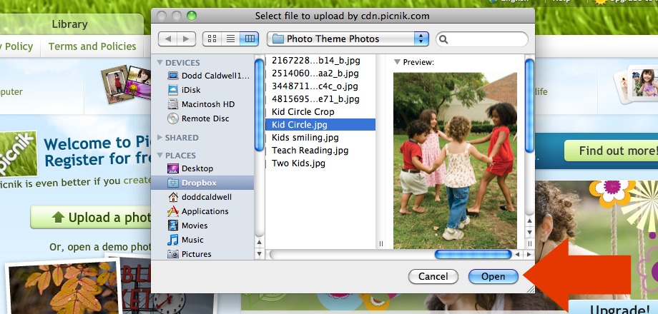The width and height of the screenshot is (658, 314).
Task: Select iDisk in the sidebar
Action: point(185,90)
